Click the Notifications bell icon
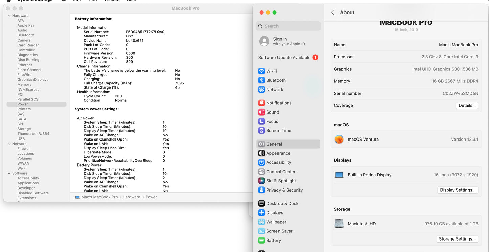This screenshot has height=252, width=489. (261, 103)
